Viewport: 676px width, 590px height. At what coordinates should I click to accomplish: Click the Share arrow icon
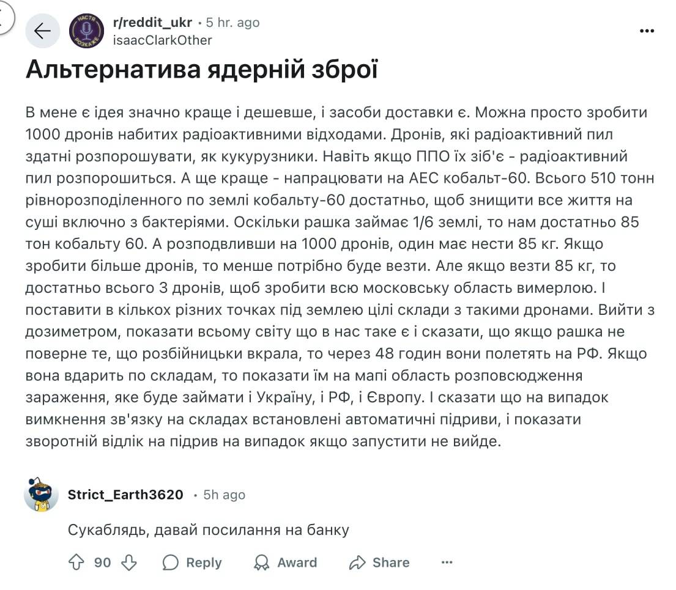click(x=357, y=562)
